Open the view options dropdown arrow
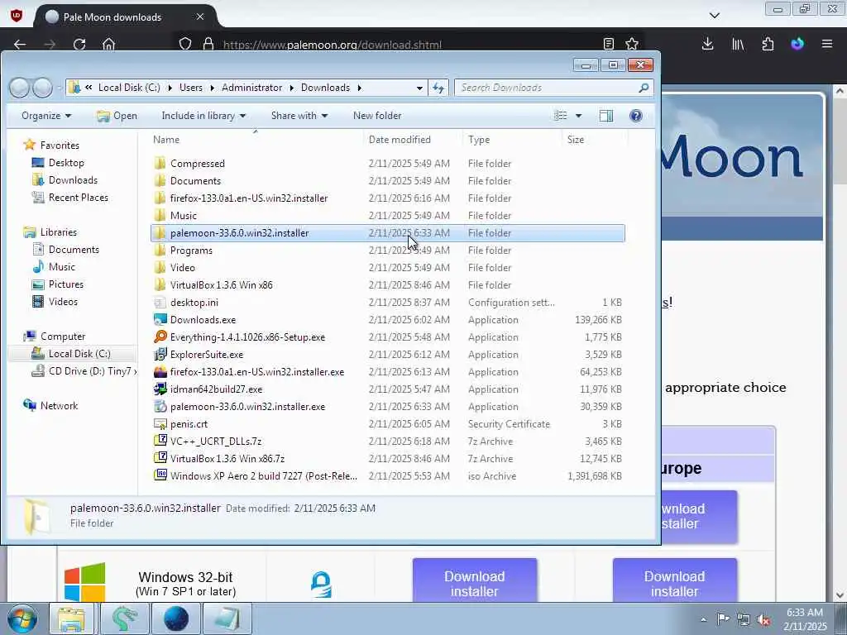The image size is (847, 635). (578, 116)
